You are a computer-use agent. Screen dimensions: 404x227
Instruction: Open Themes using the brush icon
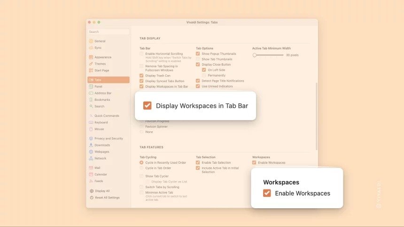[x=91, y=64]
